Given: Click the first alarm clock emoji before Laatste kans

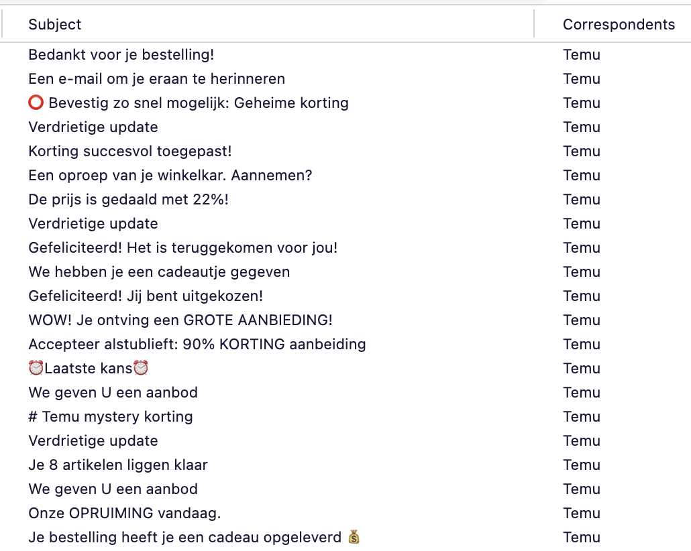Looking at the screenshot, I should (36, 369).
